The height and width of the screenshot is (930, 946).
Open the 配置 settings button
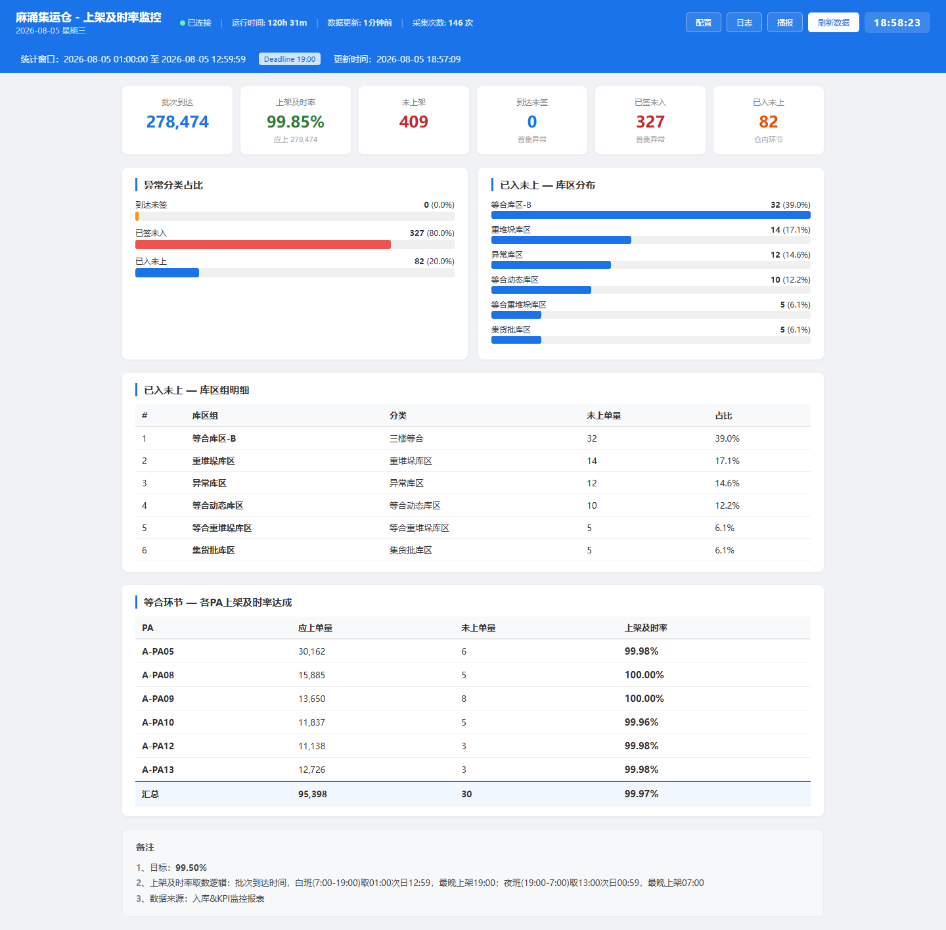tap(704, 22)
